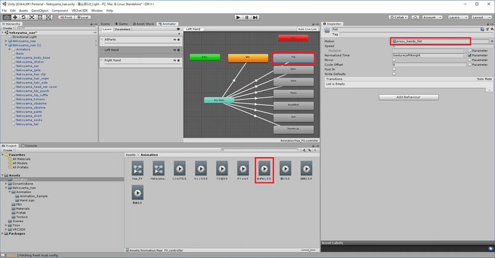Image resolution: width=495 pixels, height=258 pixels.
Task: Select the Rotate tool in toolbar
Action: [x=24, y=17]
